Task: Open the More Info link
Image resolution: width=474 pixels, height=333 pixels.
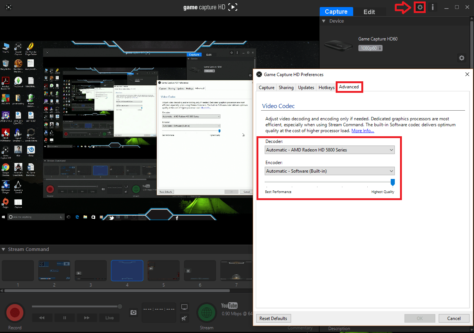Action: (362, 130)
